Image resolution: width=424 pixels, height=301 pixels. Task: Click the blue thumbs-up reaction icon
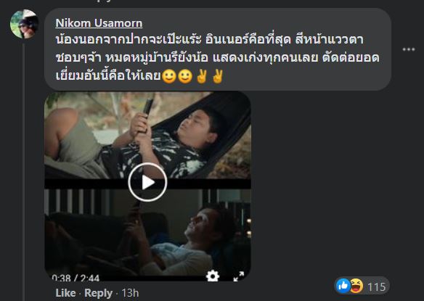tap(343, 286)
